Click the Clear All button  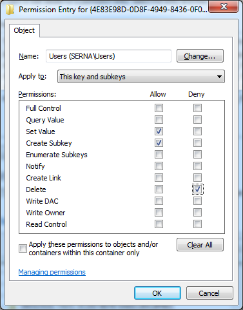(200, 245)
